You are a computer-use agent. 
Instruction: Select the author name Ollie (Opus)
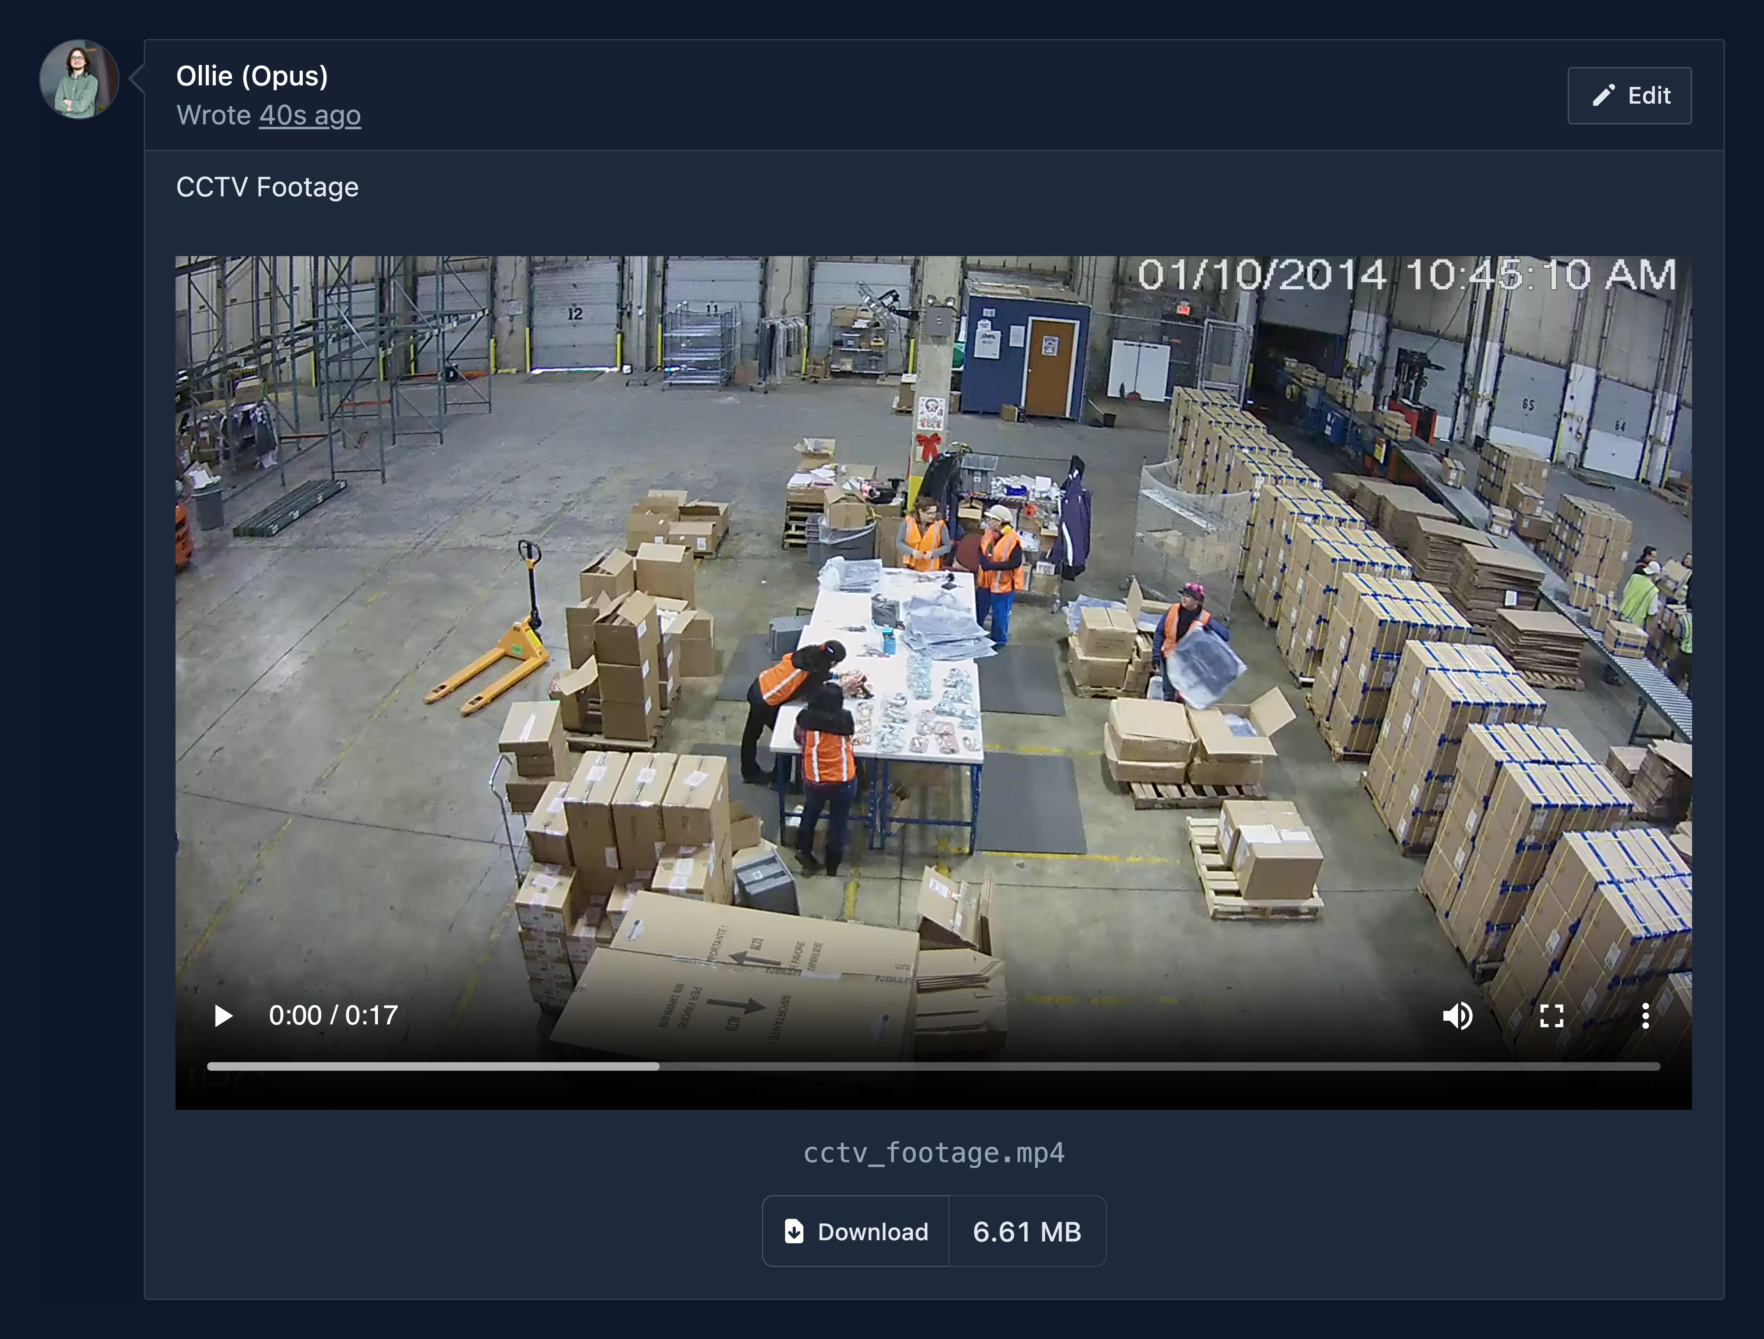tap(252, 76)
